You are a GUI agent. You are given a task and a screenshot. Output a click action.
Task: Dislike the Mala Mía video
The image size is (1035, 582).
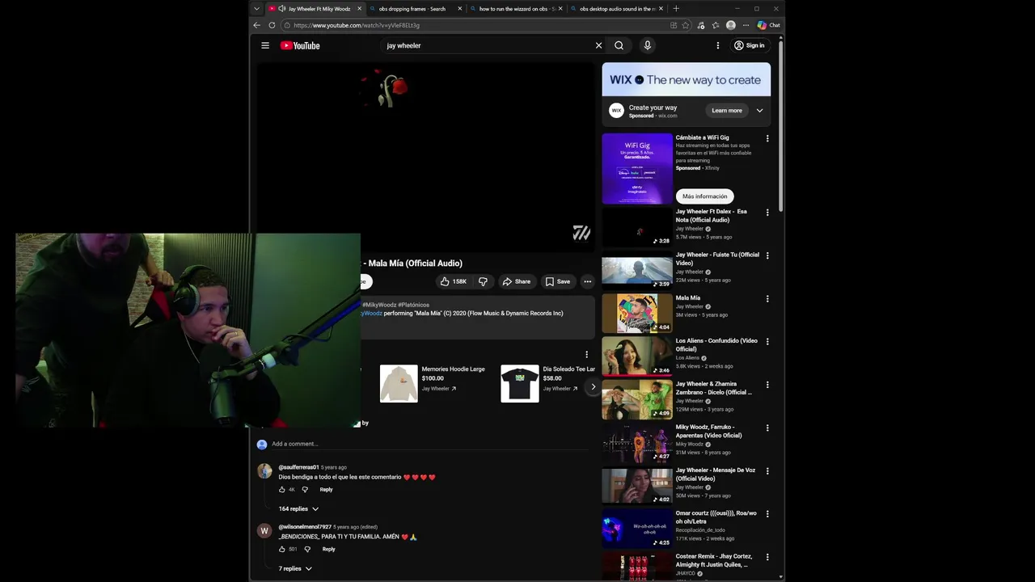tap(483, 281)
